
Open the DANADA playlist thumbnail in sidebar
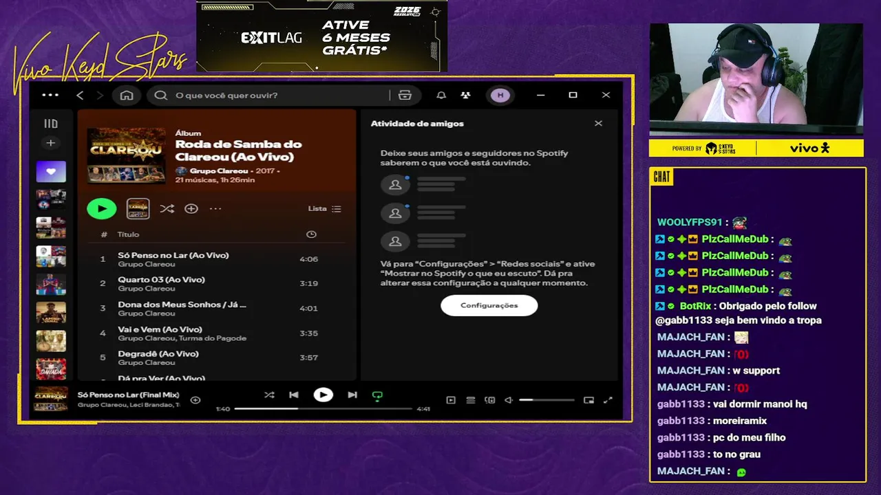point(51,368)
